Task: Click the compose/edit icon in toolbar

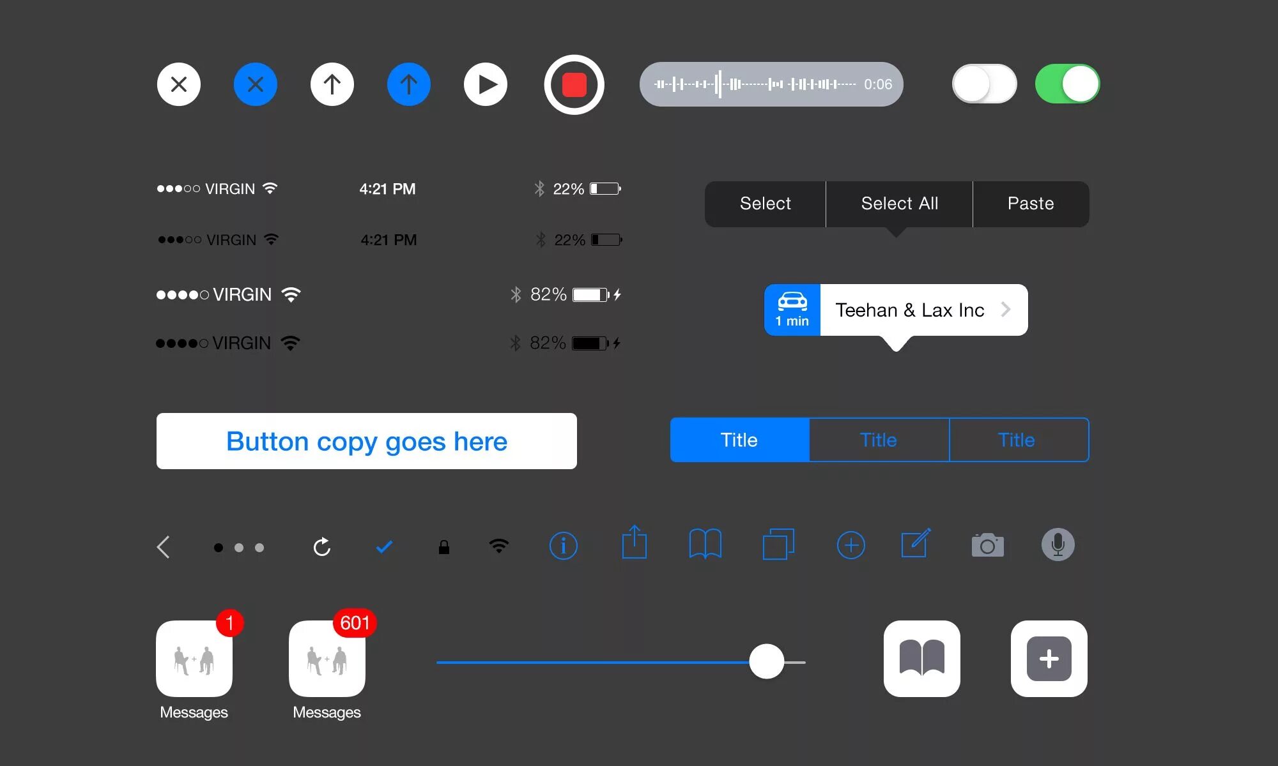Action: (x=914, y=545)
